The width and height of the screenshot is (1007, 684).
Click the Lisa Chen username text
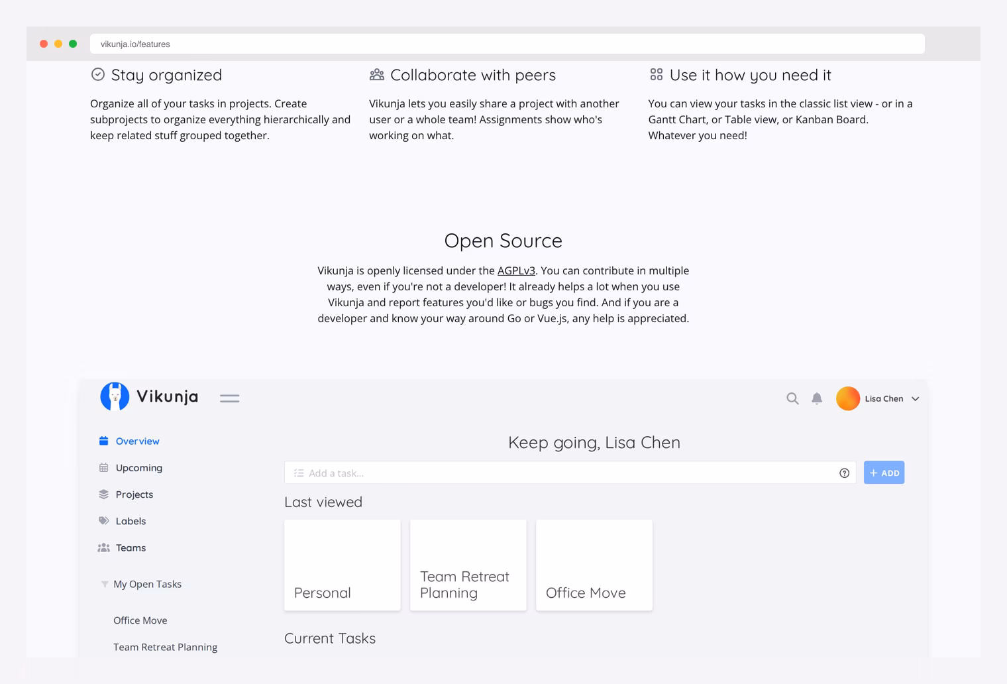pos(884,398)
